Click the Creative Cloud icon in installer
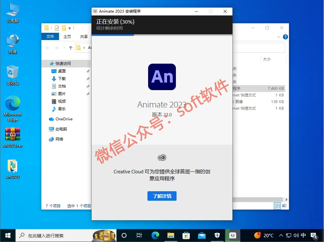 162,158
